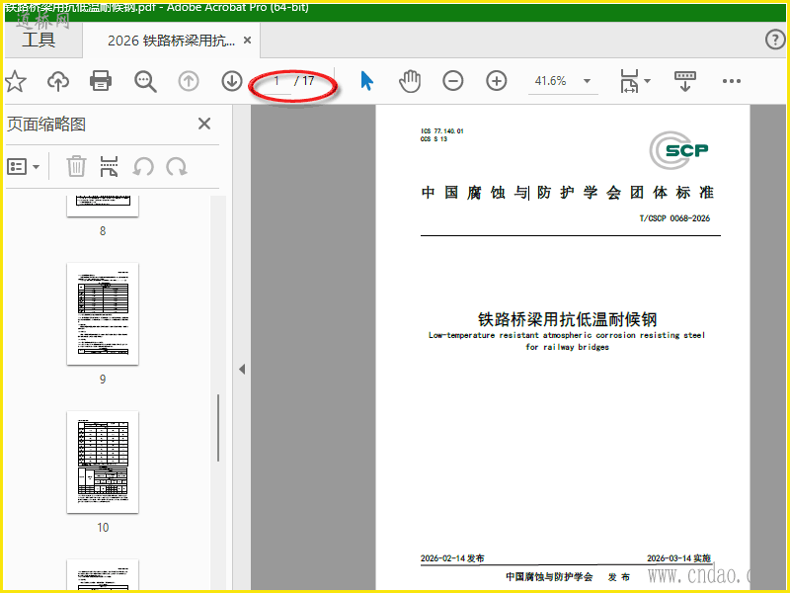Click the page label '10' under thumbnail
The height and width of the screenshot is (593, 790).
click(x=103, y=528)
